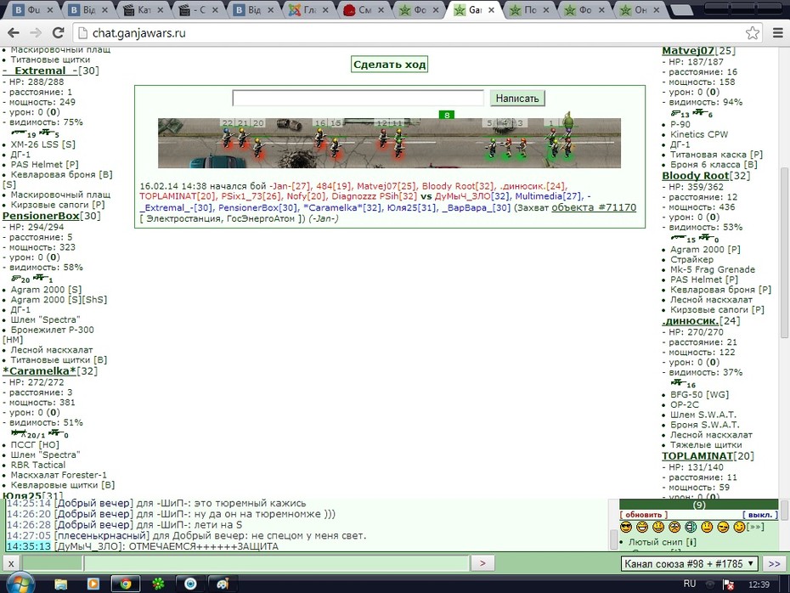790x593 pixels.
Task: Click the grenade icon on battlefield
Action: (x=568, y=121)
